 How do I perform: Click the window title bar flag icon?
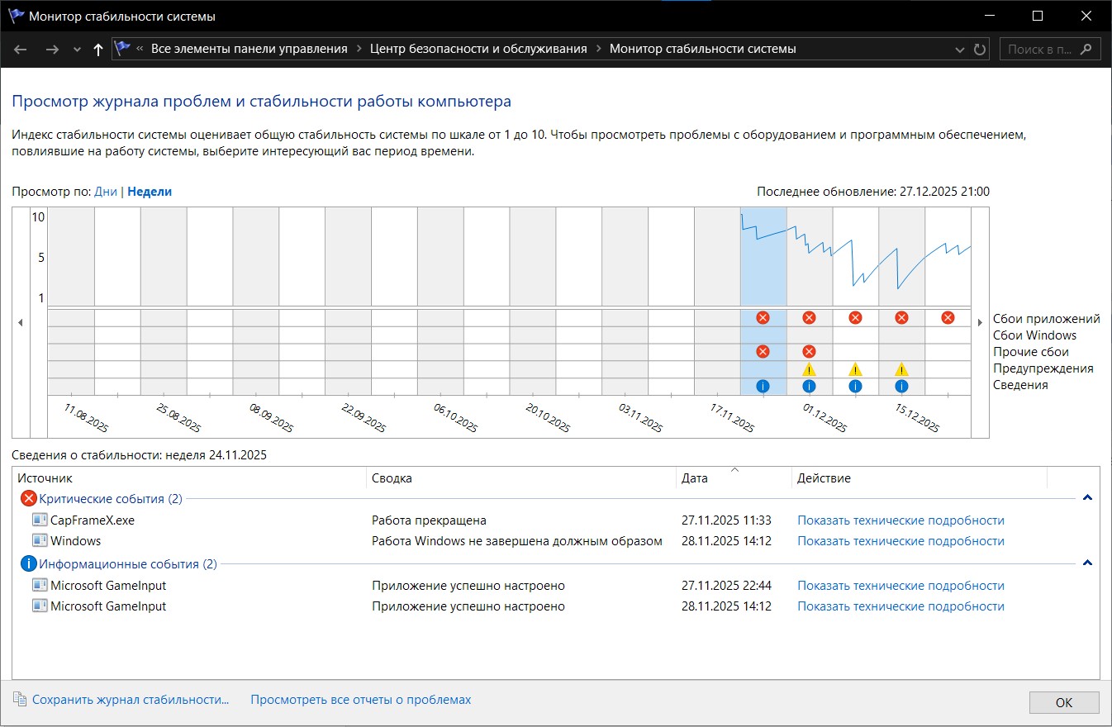16,16
